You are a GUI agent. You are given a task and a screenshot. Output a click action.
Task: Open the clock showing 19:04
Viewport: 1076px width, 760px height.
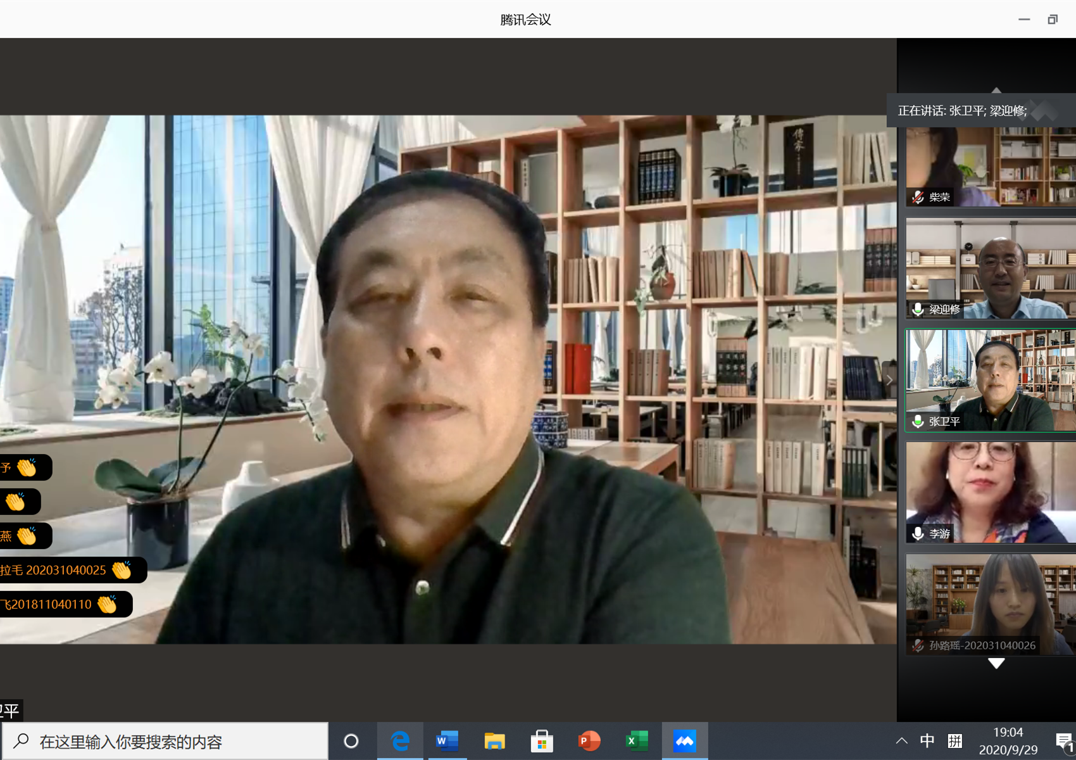pyautogui.click(x=1008, y=741)
